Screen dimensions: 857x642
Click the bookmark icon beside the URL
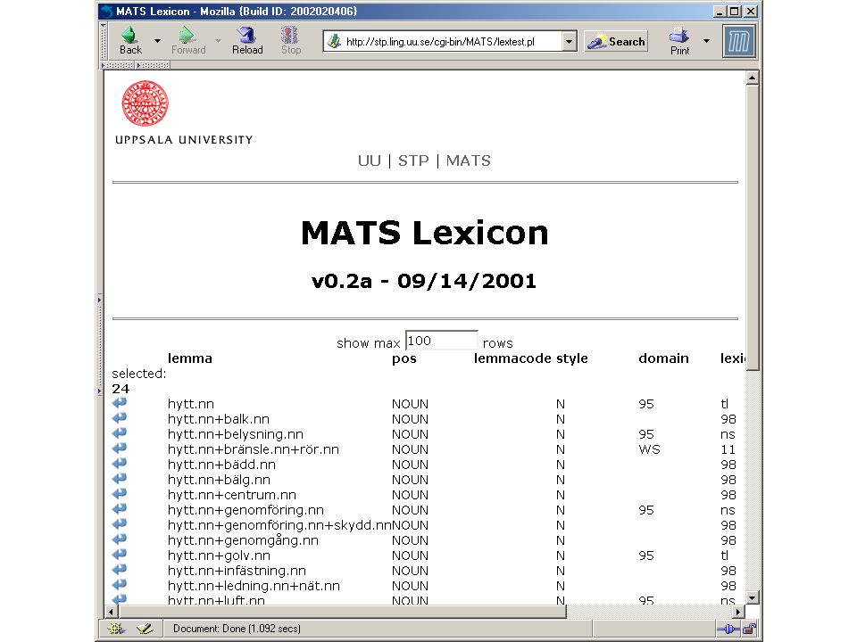click(x=334, y=42)
